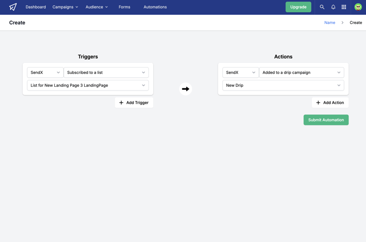Open the apps grid icon
The width and height of the screenshot is (366, 242).
click(344, 7)
